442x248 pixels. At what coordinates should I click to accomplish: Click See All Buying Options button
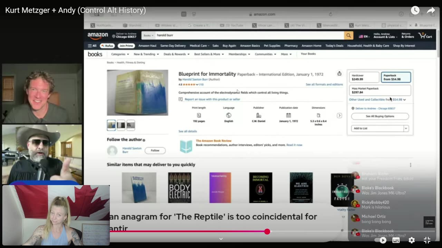tap(380, 116)
